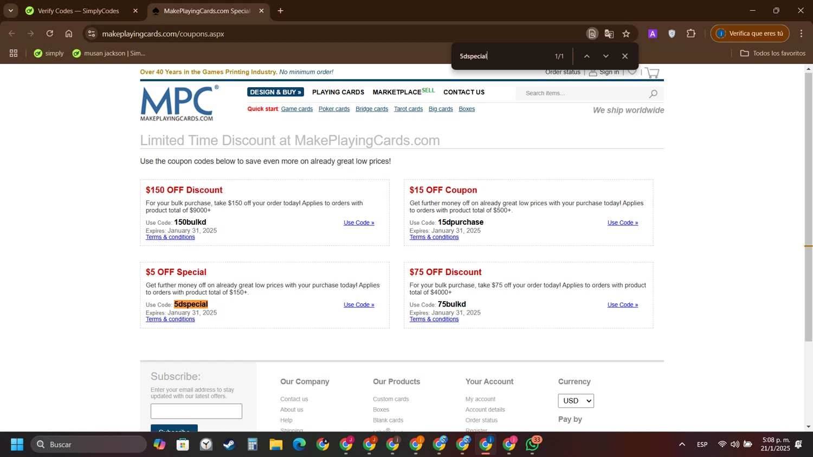Screen dimensions: 813x457
Task: Go to previous find result
Action: 586,56
